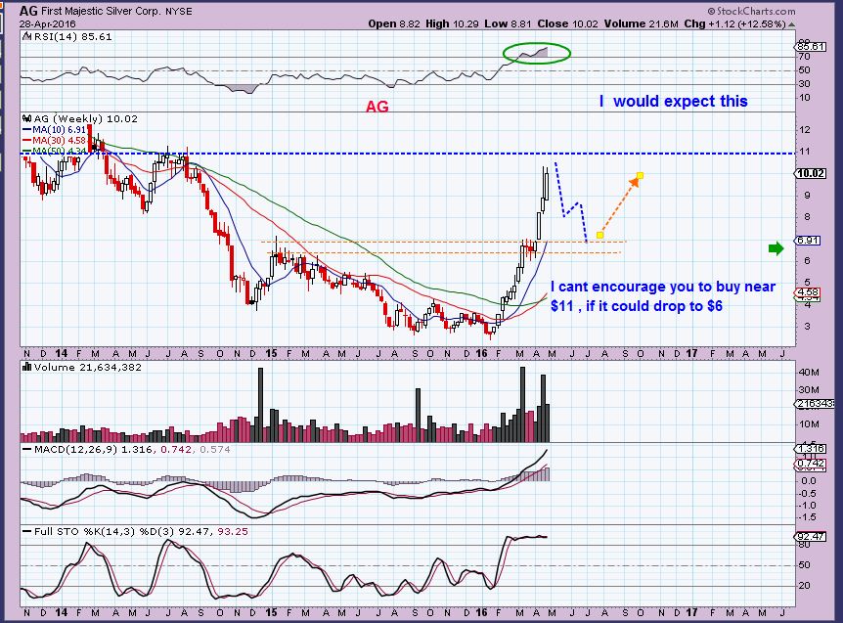Click the 'Open 8.82' value in header
Viewport: 843px width, 623px height.
[394, 23]
